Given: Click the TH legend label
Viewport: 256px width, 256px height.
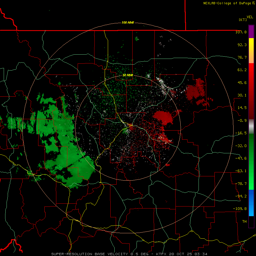Looking at the screenshot, I should [x=244, y=222].
